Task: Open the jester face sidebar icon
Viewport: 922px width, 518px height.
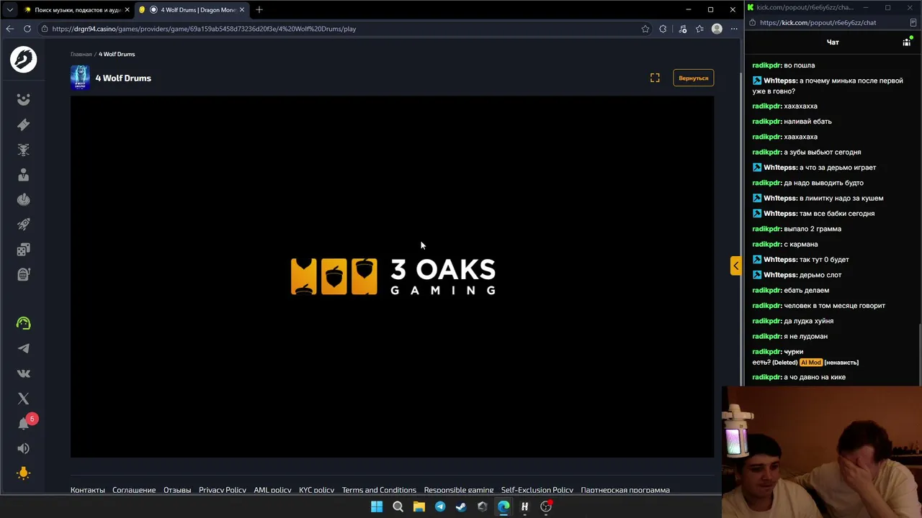Action: click(x=23, y=99)
